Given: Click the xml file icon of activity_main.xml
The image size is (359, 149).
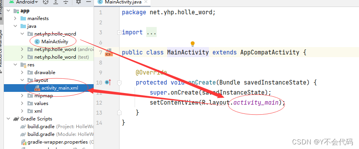Looking at the screenshot, I should coord(37,88).
